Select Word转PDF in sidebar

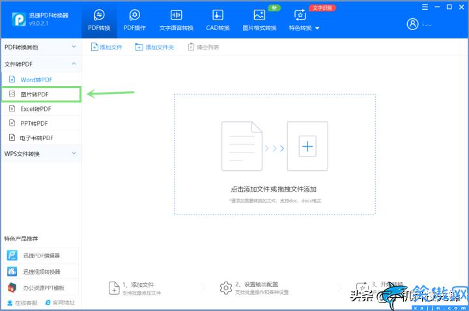tap(42, 80)
